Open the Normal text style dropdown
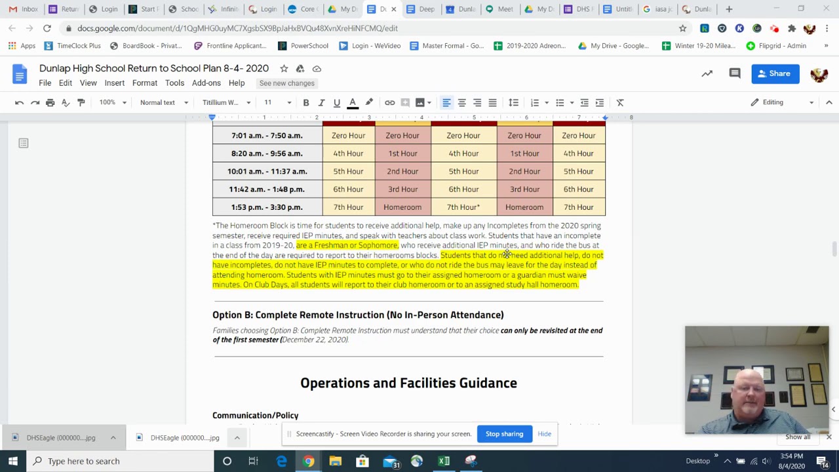The width and height of the screenshot is (839, 472). 164,102
